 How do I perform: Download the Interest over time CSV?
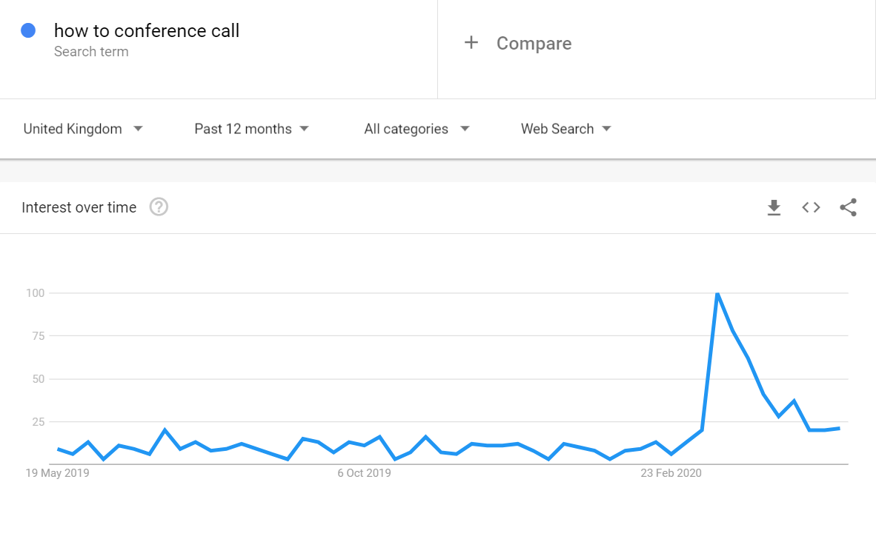774,207
